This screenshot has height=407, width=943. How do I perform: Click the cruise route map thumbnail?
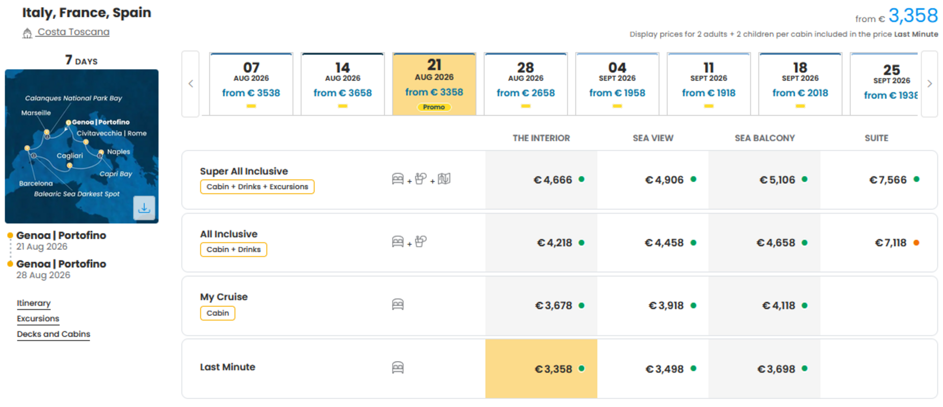coord(82,147)
